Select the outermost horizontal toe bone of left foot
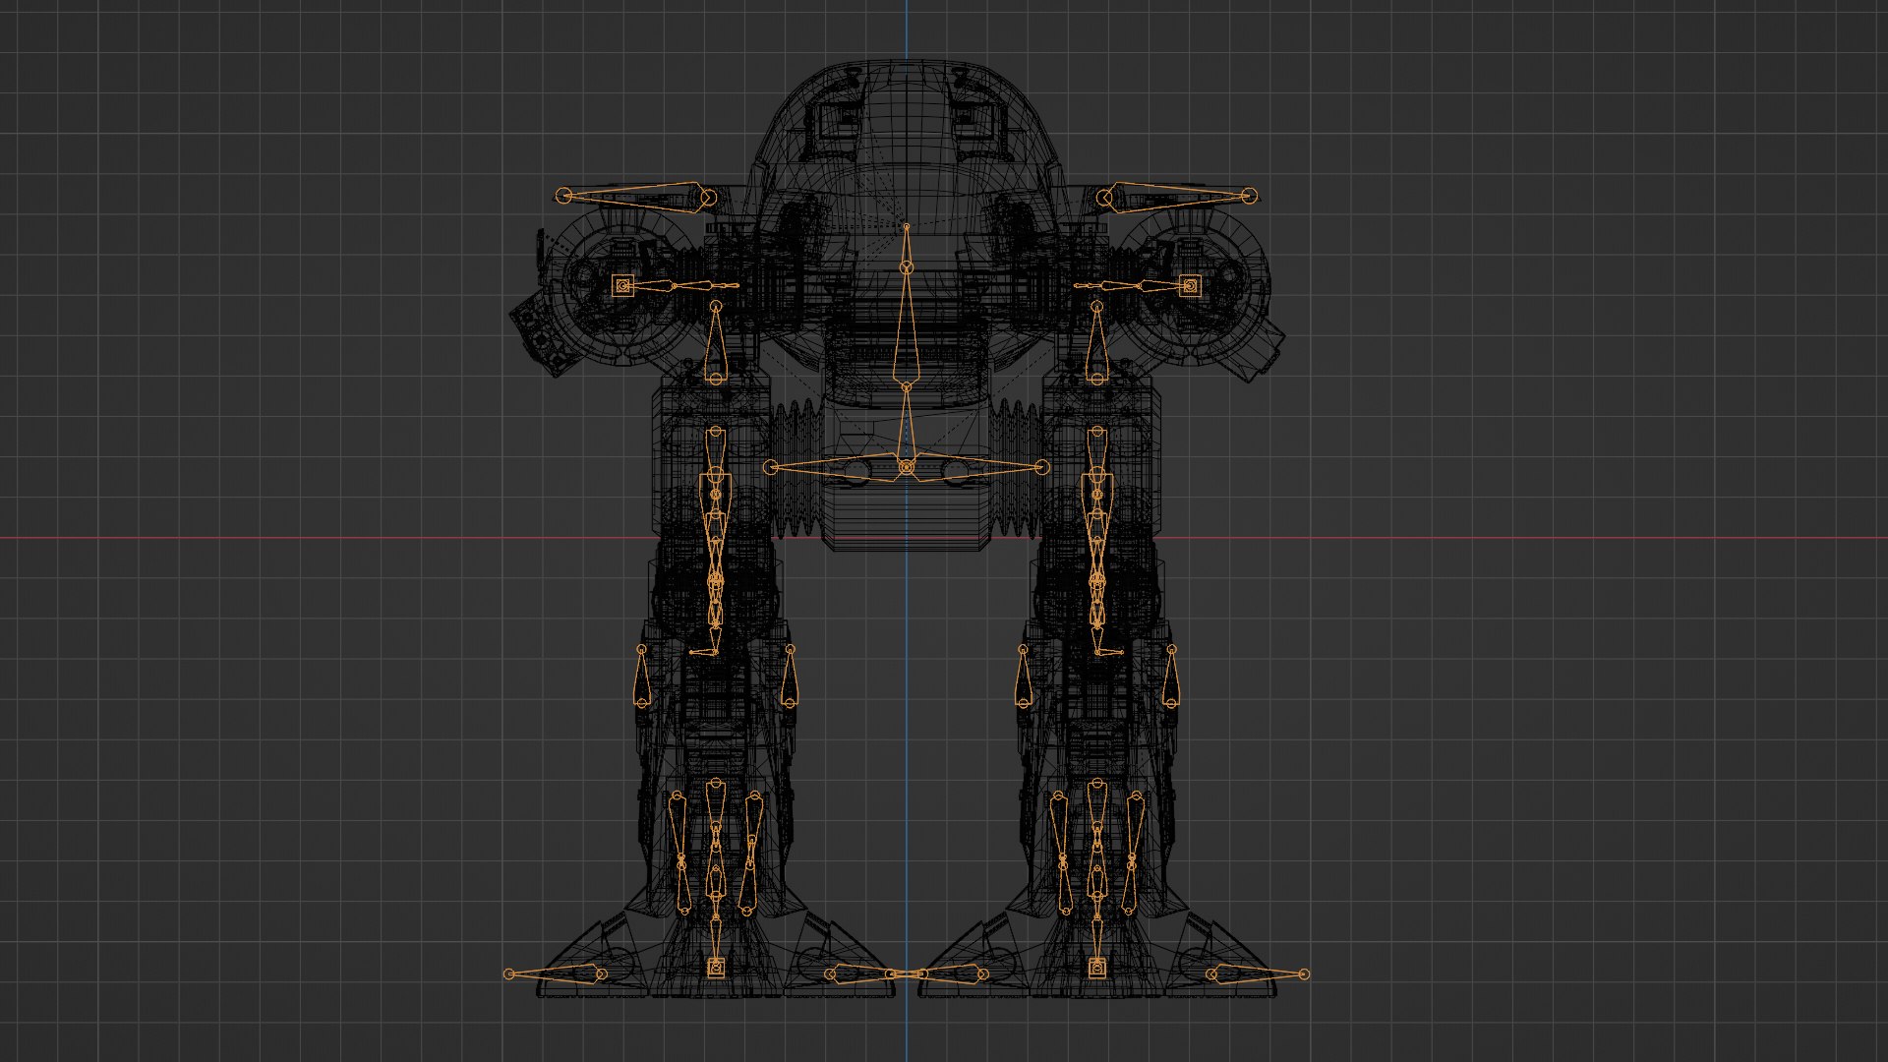The width and height of the screenshot is (1888, 1062). pos(556,974)
